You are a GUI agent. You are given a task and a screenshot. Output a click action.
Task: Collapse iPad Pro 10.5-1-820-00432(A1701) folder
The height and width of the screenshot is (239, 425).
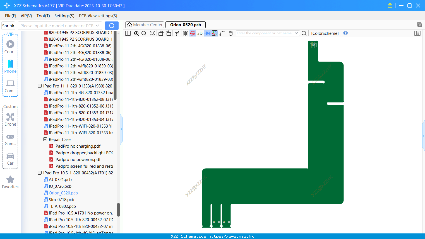(40, 173)
